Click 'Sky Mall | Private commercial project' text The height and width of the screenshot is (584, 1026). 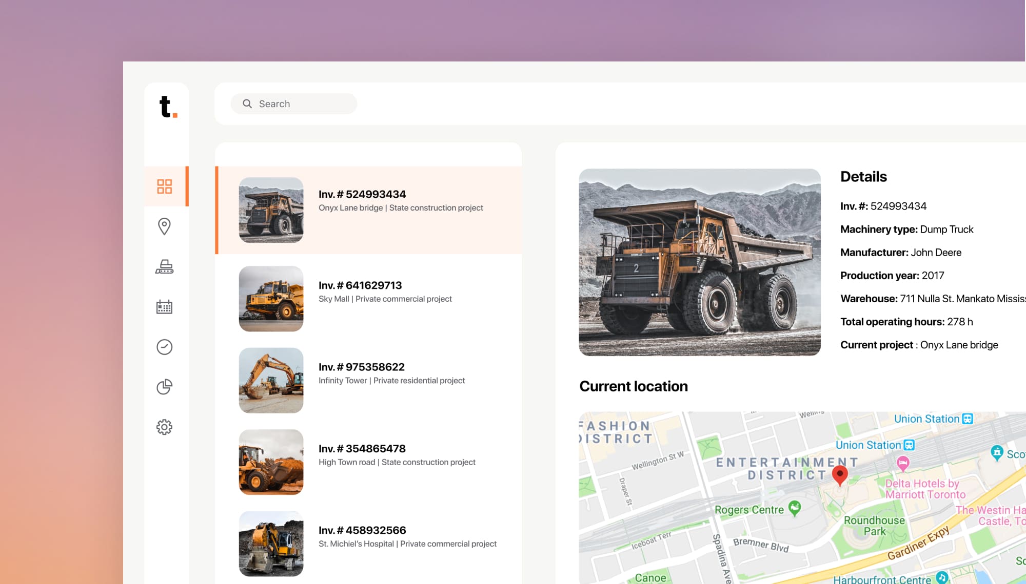pos(385,299)
